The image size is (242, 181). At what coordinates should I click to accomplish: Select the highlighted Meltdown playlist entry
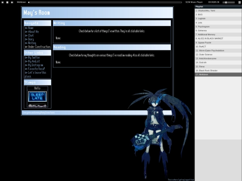point(218,75)
